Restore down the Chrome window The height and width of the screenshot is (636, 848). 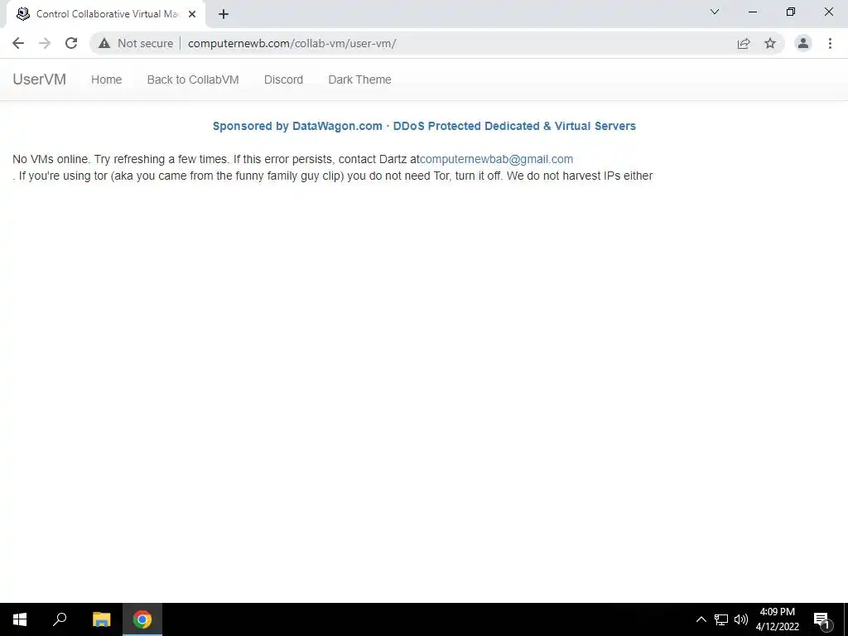[x=791, y=12]
